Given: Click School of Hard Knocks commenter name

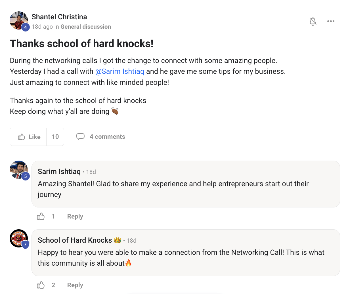Looking at the screenshot, I should pyautogui.click(x=75, y=240).
